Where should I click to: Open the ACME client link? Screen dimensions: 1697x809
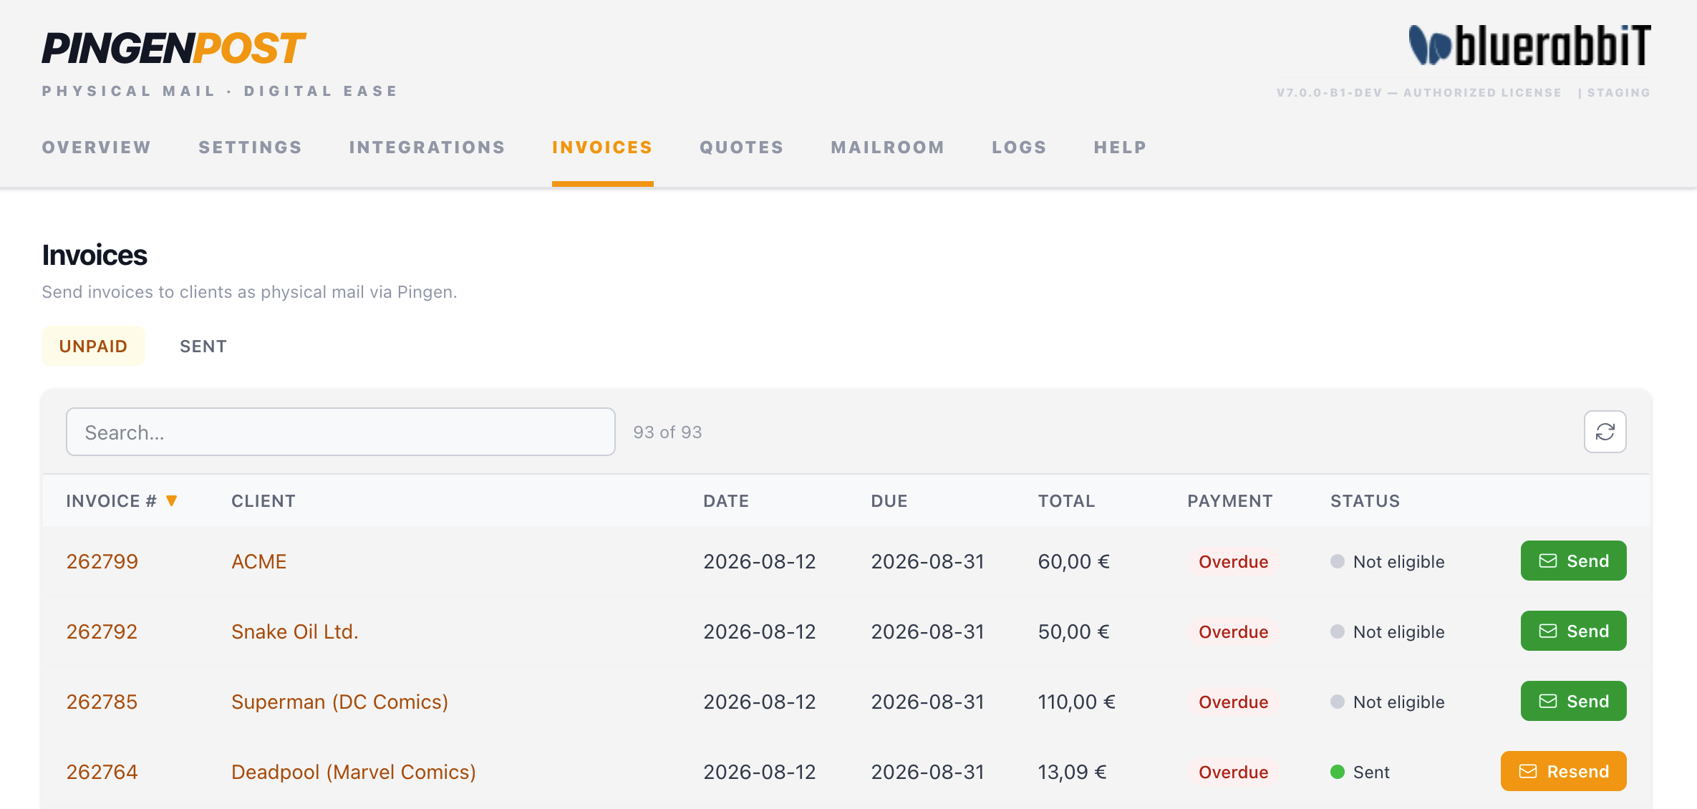click(x=259, y=561)
